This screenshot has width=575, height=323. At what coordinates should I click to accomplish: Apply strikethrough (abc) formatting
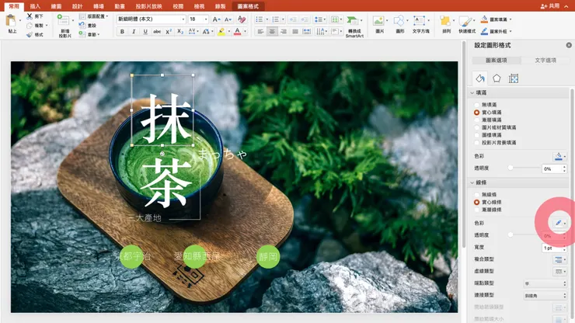pyautogui.click(x=157, y=32)
